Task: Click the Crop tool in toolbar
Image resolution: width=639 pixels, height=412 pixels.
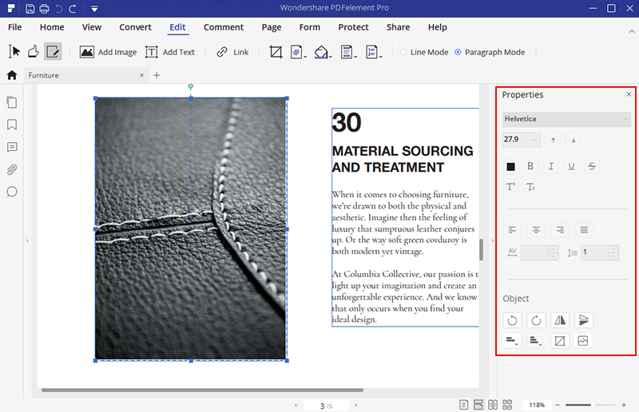Action: click(x=276, y=52)
